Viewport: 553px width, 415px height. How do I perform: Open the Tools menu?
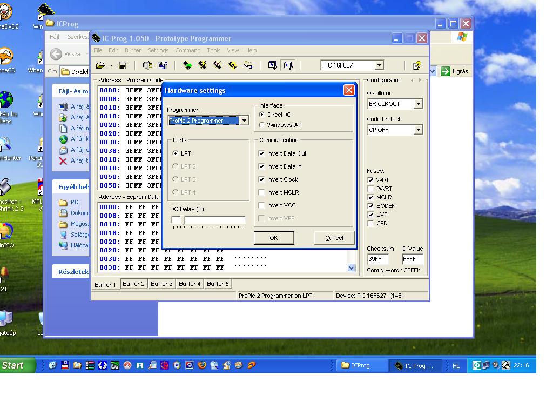pyautogui.click(x=214, y=50)
